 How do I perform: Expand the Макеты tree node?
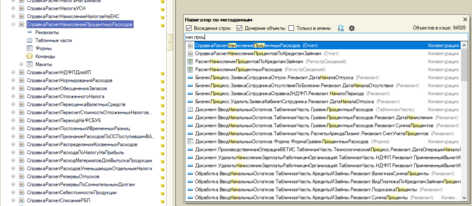click(x=21, y=64)
